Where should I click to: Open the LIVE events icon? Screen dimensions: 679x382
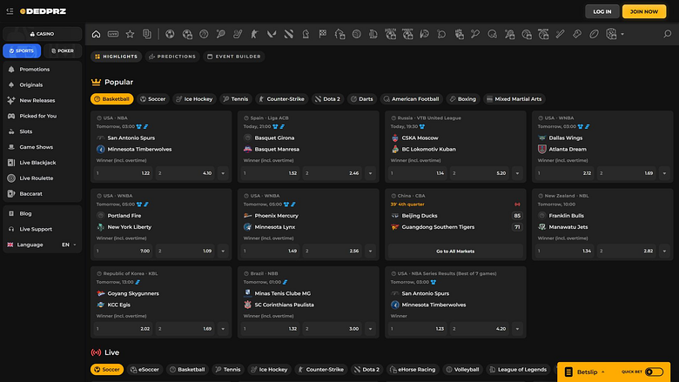point(113,34)
